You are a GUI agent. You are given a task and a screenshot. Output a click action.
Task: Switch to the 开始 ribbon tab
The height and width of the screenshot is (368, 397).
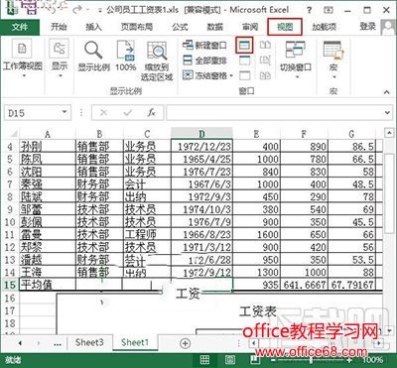click(59, 27)
